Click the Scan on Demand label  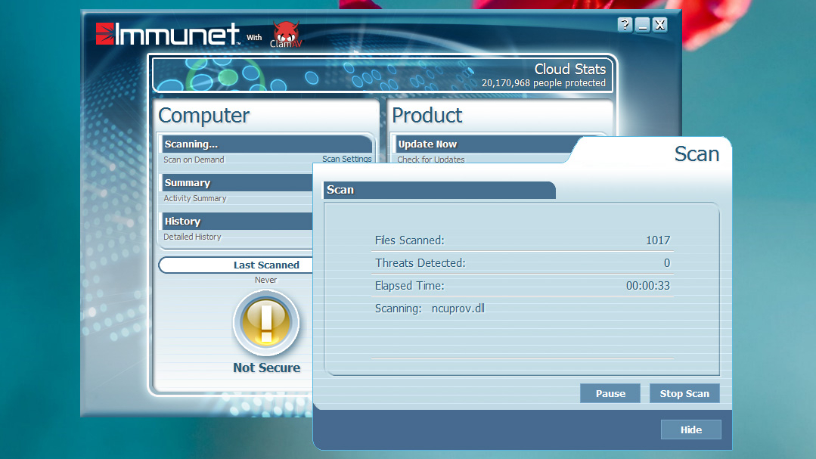[194, 160]
